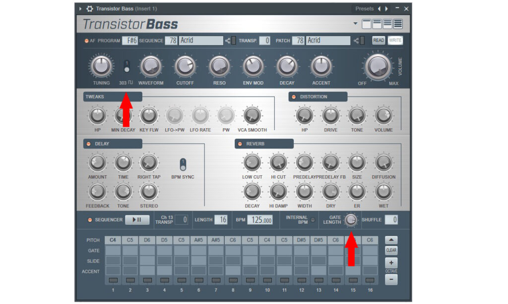508x304 pixels.
Task: Click the LENGTH 16 value box
Action: (221, 220)
